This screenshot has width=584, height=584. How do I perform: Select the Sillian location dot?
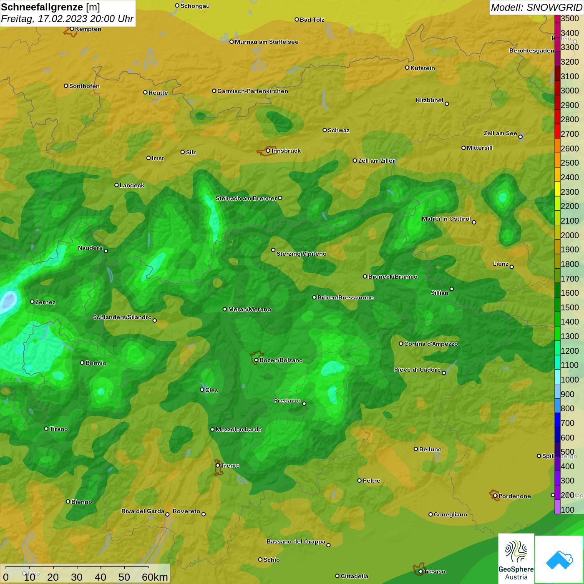452,289
